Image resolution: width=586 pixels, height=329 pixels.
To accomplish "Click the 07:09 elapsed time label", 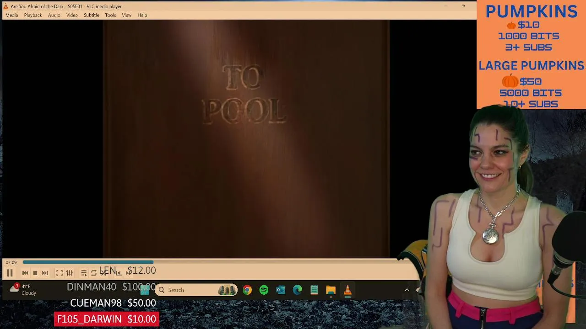I will pos(11,262).
